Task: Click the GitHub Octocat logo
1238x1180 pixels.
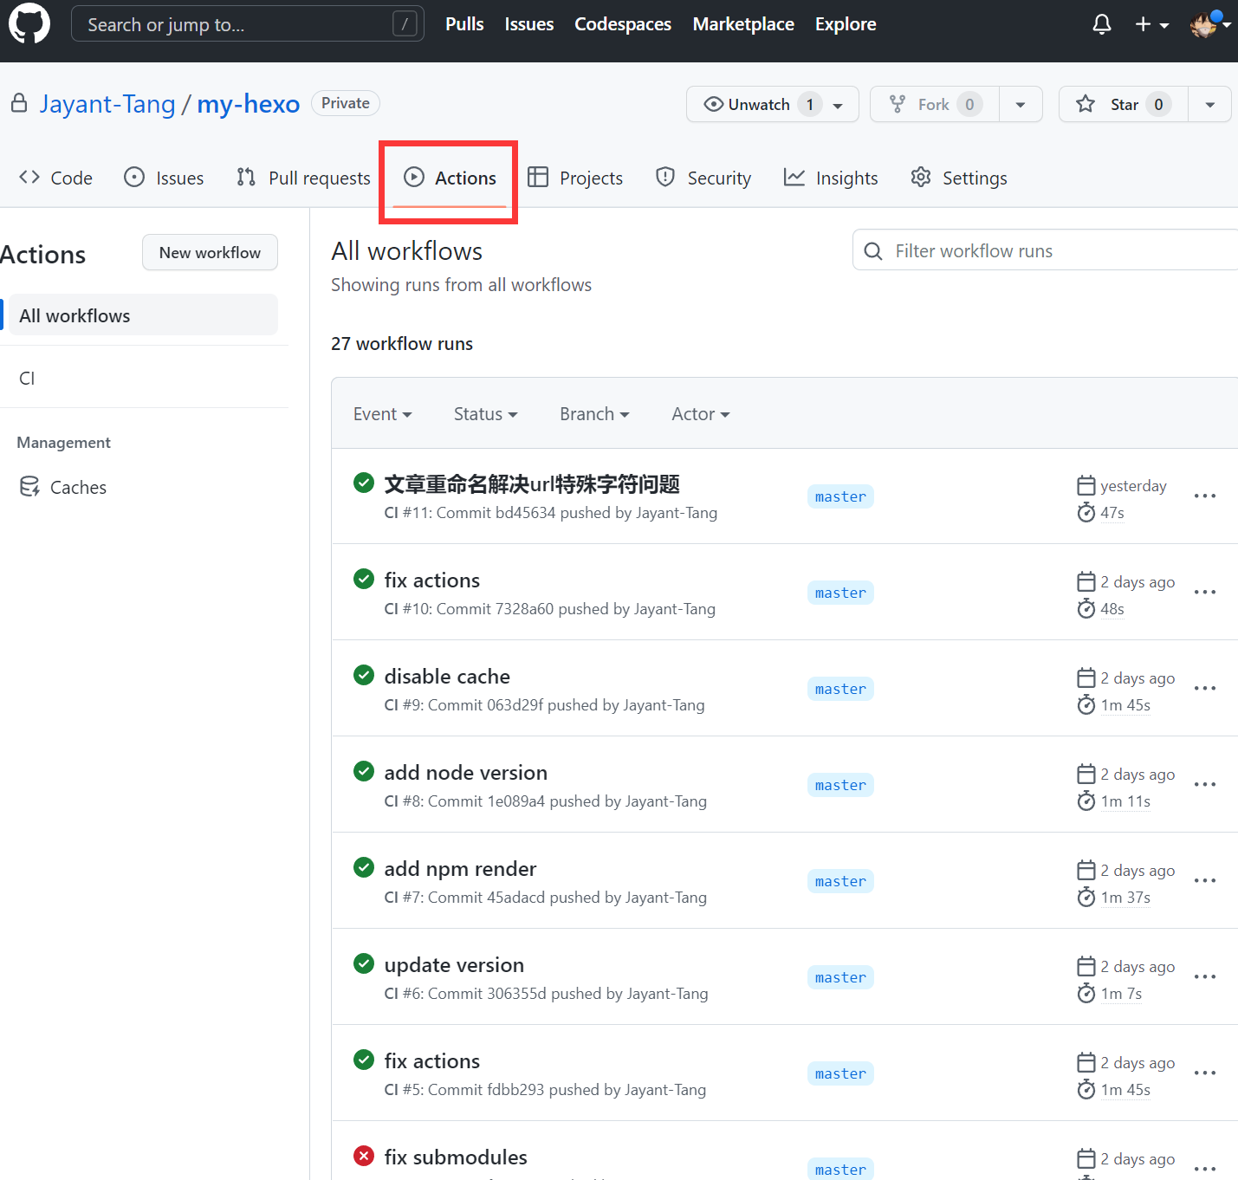Action: (x=29, y=23)
